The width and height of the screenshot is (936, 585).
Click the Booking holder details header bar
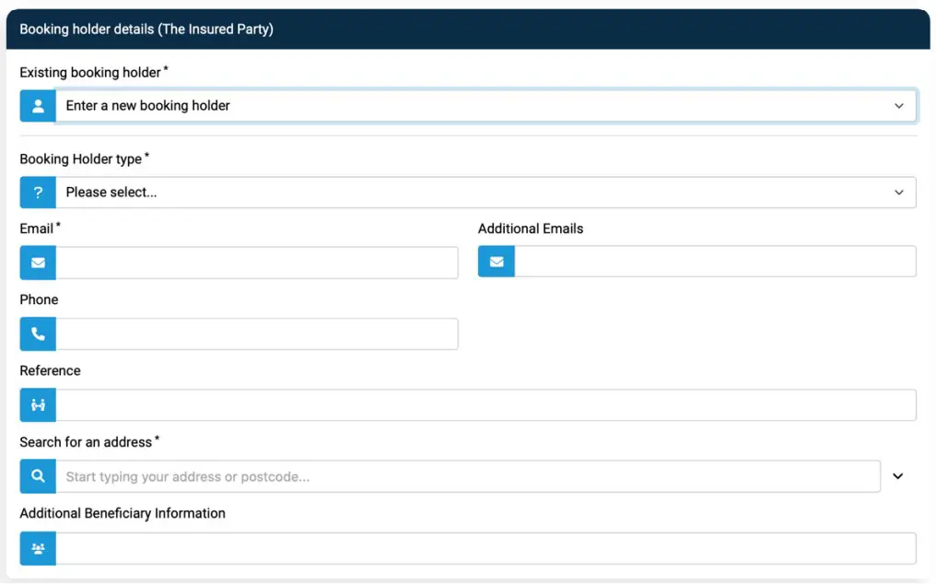tap(468, 29)
